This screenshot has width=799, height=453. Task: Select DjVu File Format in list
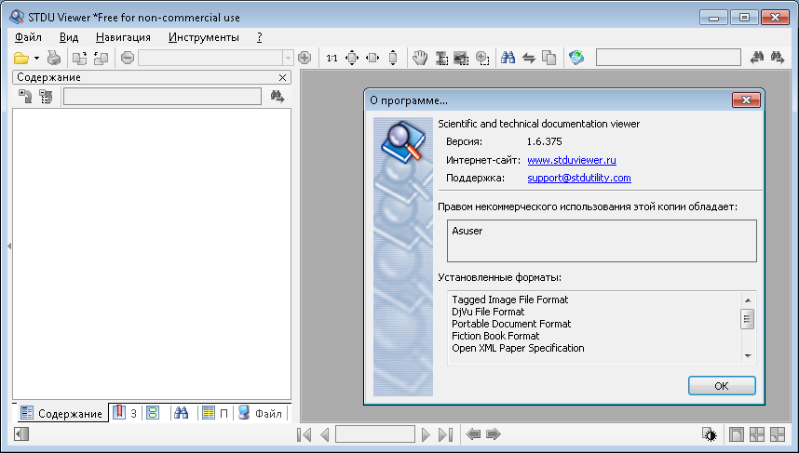click(488, 312)
